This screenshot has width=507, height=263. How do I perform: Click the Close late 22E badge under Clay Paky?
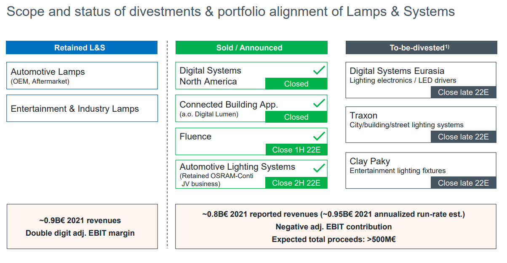[x=463, y=183]
